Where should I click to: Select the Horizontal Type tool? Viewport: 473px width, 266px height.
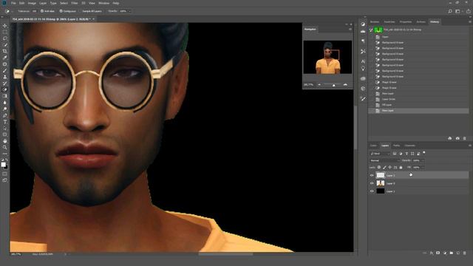5,121
